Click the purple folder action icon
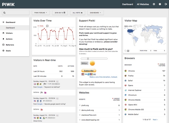Screen dimensions: 169x123 pyautogui.click(x=45, y=92)
